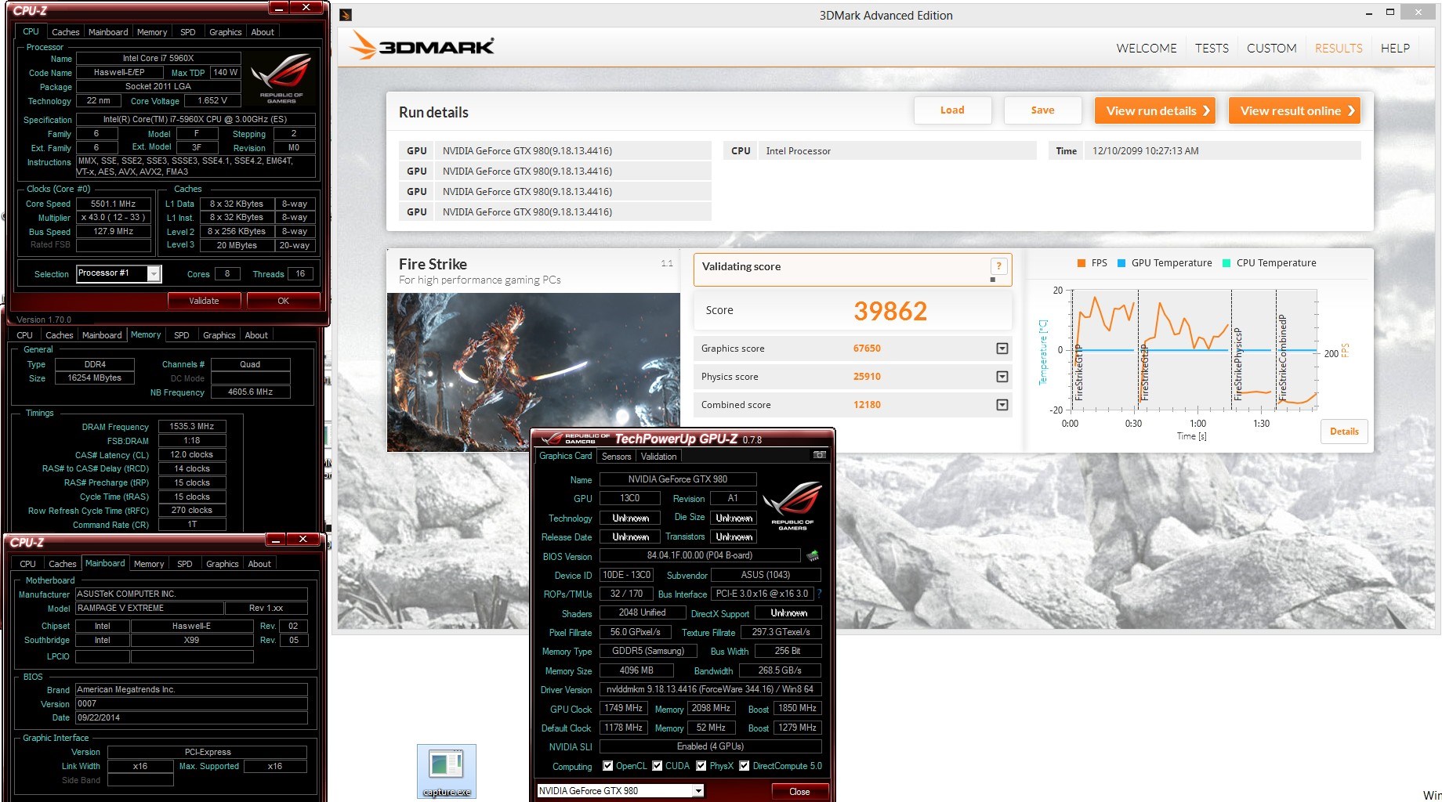Click the Save button in Run details
The height and width of the screenshot is (802, 1442).
click(x=1042, y=110)
